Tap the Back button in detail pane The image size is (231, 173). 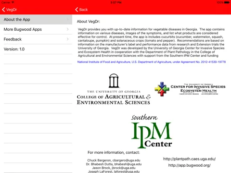pos(81,10)
